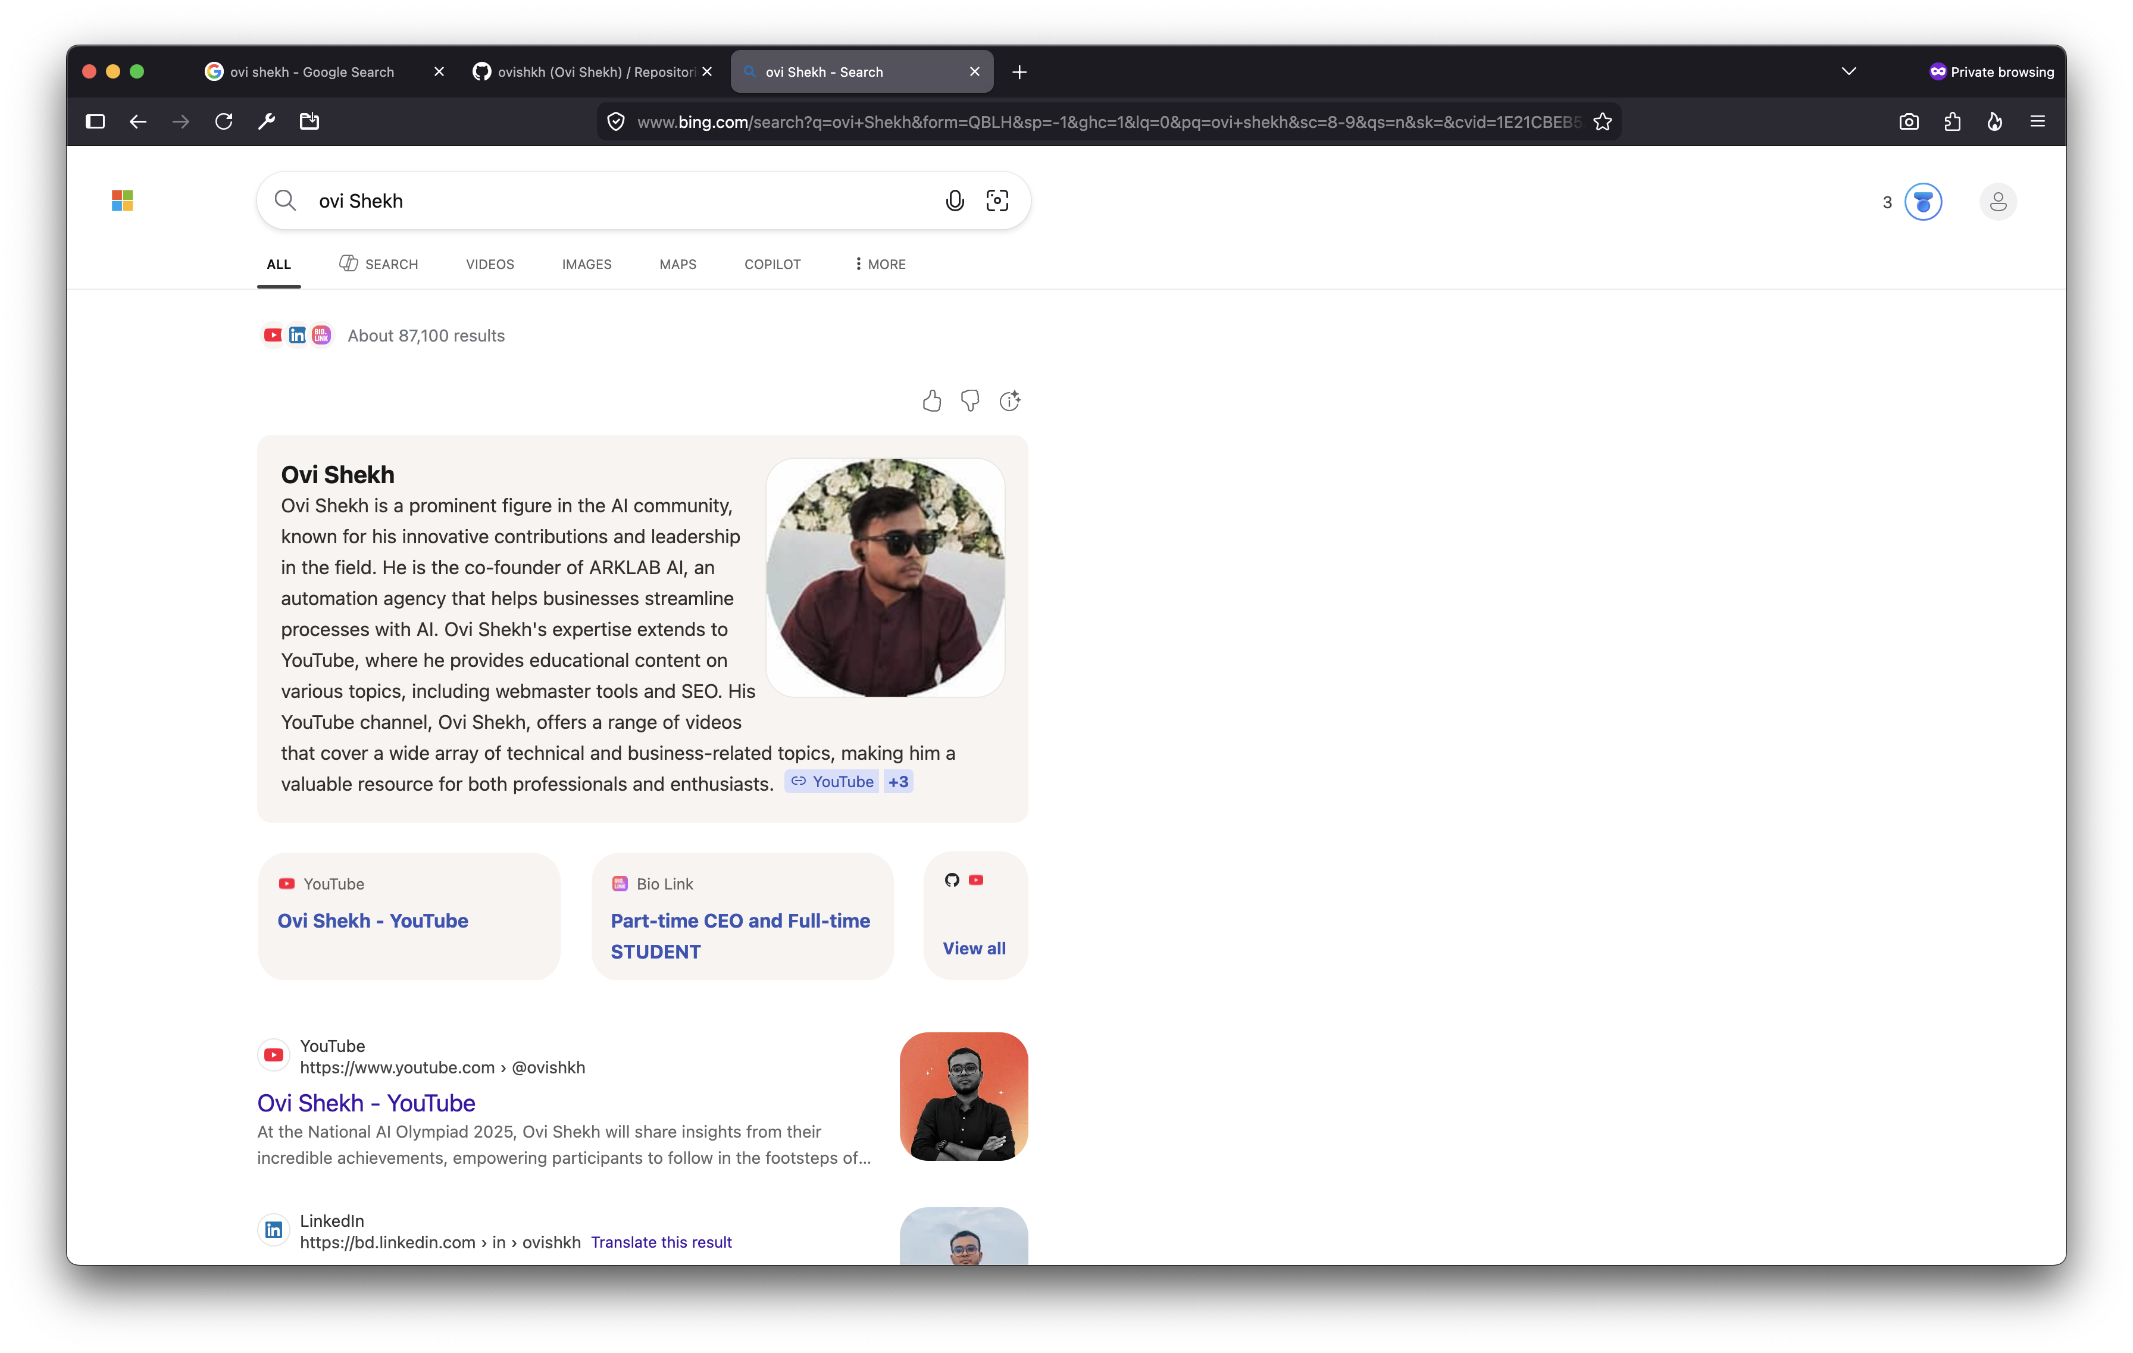The width and height of the screenshot is (2133, 1353).
Task: Open the YouTube source citation chip
Action: [x=832, y=782]
